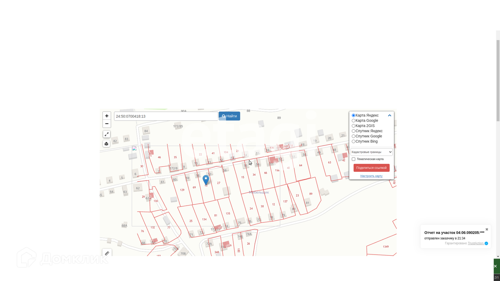The width and height of the screenshot is (500, 281).
Task: Select Спутник Яндекс radio option
Action: coord(353,131)
